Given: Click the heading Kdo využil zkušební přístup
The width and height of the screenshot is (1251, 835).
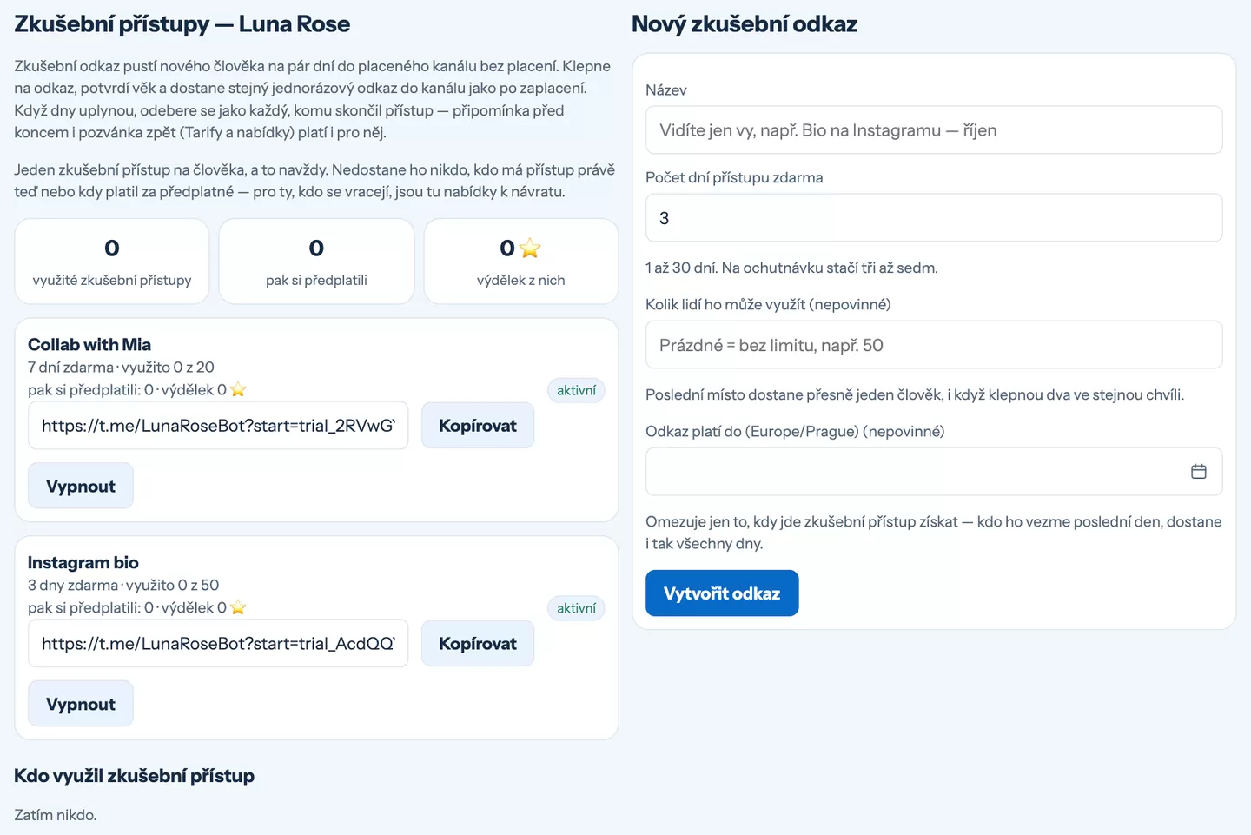Looking at the screenshot, I should (134, 776).
